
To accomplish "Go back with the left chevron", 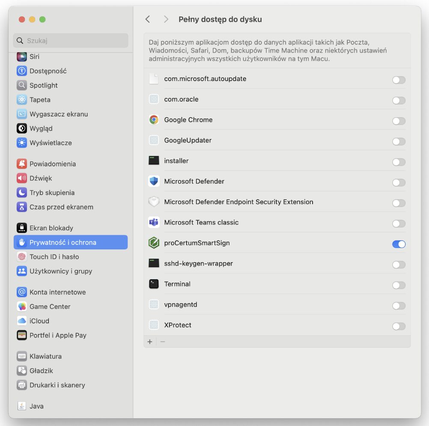I will pyautogui.click(x=148, y=19).
